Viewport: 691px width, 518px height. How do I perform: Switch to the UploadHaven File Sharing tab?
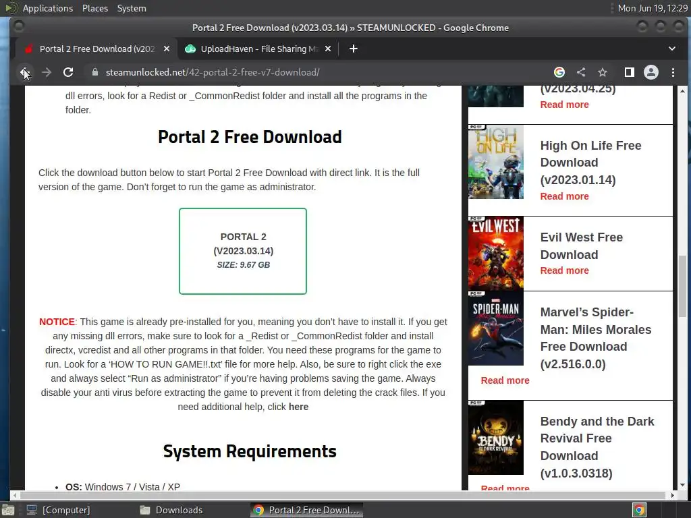pyautogui.click(x=258, y=49)
